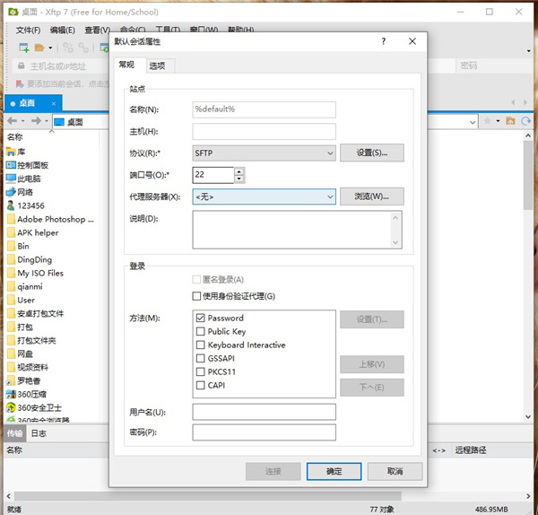Open the favorites star dropdown arrow
Viewport: 538px width, 515px height.
click(x=498, y=121)
